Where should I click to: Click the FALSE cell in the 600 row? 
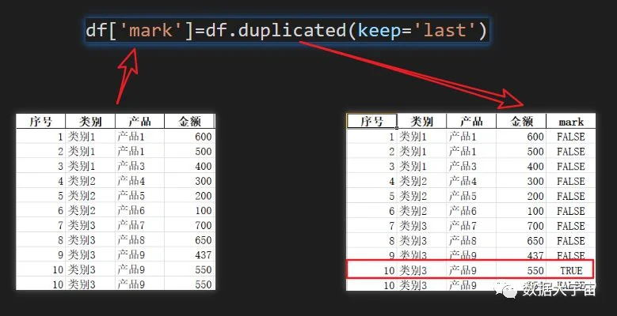571,137
